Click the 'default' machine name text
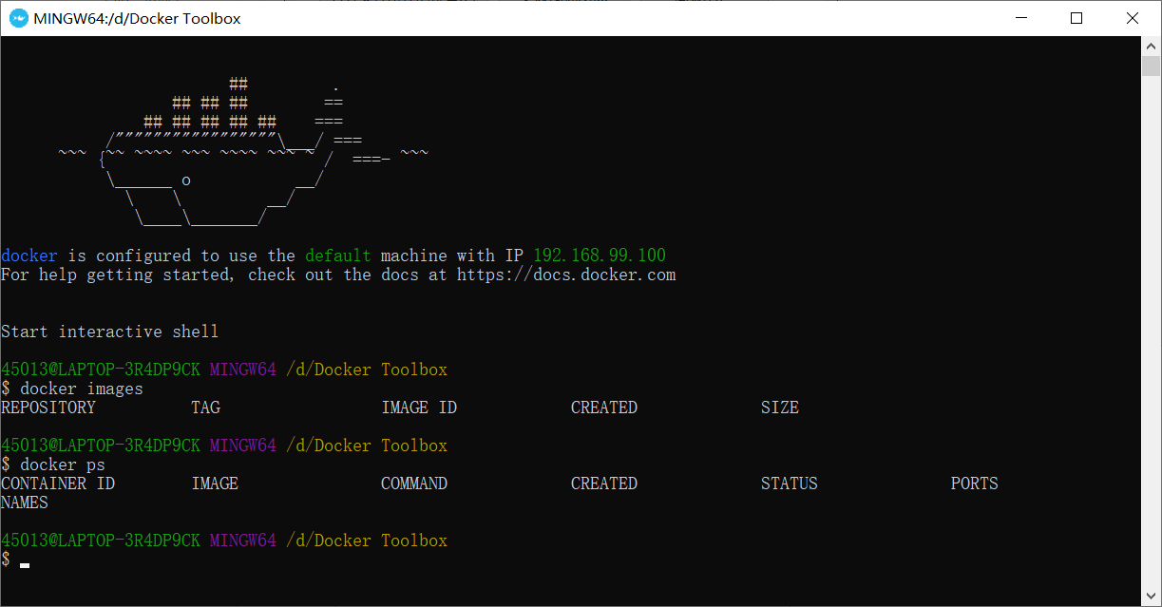The width and height of the screenshot is (1162, 607). click(x=337, y=255)
